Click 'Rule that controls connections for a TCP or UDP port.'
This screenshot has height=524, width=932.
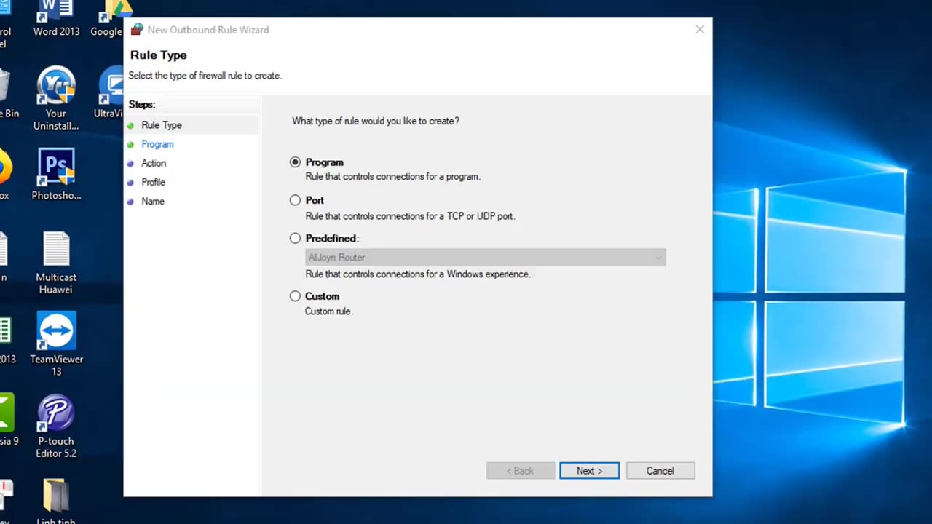click(410, 216)
